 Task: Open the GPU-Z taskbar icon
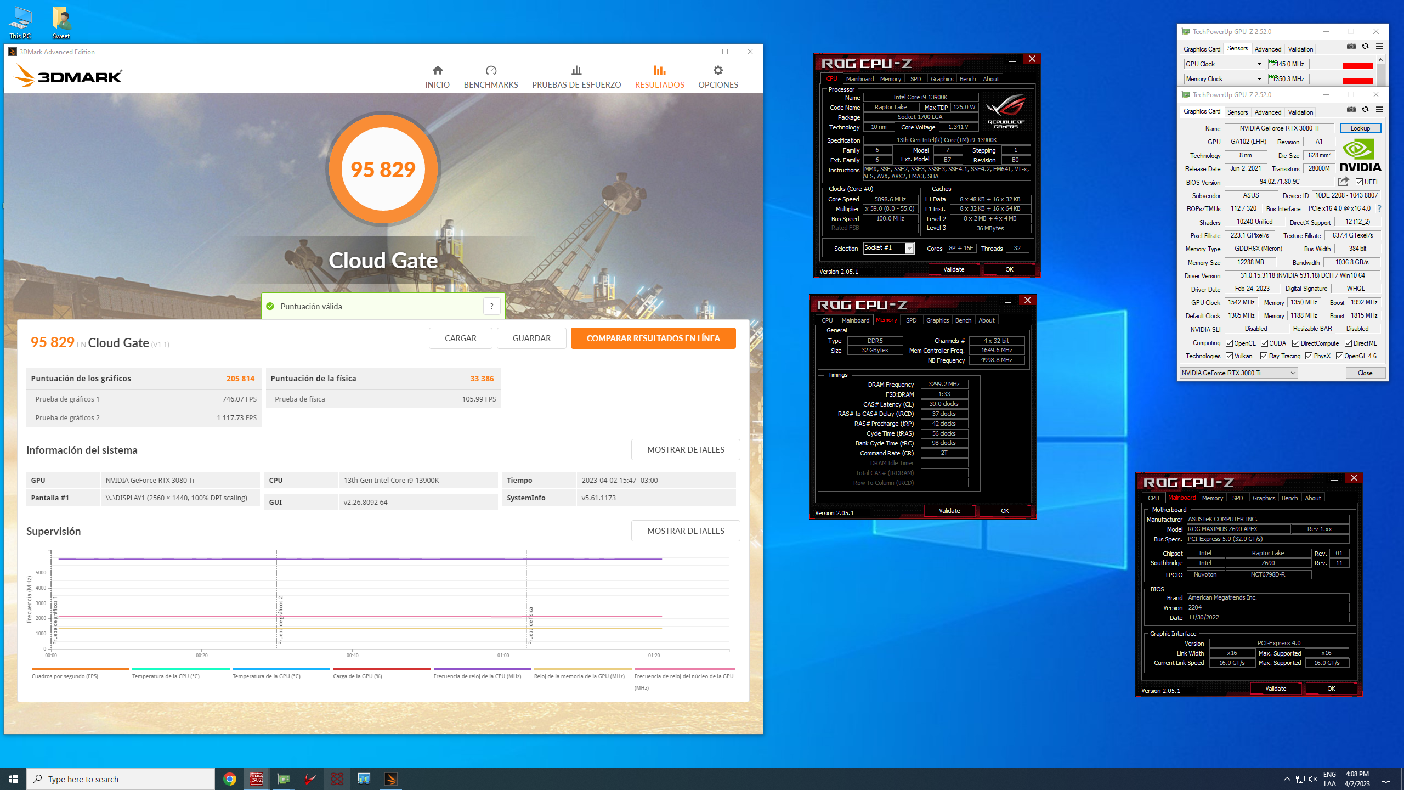(284, 779)
